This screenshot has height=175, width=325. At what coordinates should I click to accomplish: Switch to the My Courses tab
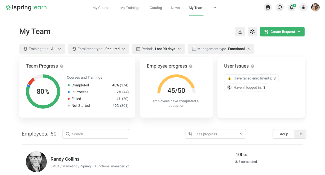pyautogui.click(x=102, y=8)
